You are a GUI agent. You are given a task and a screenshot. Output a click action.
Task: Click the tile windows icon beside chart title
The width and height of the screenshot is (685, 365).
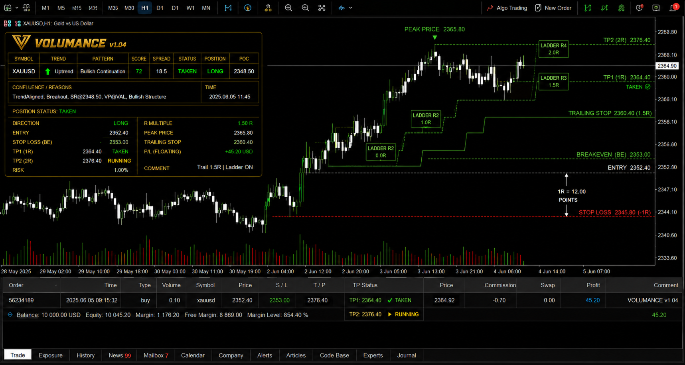point(8,24)
